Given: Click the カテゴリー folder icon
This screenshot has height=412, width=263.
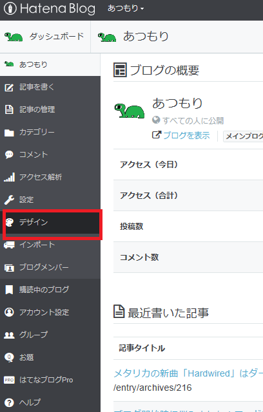Looking at the screenshot, I should pos(9,133).
